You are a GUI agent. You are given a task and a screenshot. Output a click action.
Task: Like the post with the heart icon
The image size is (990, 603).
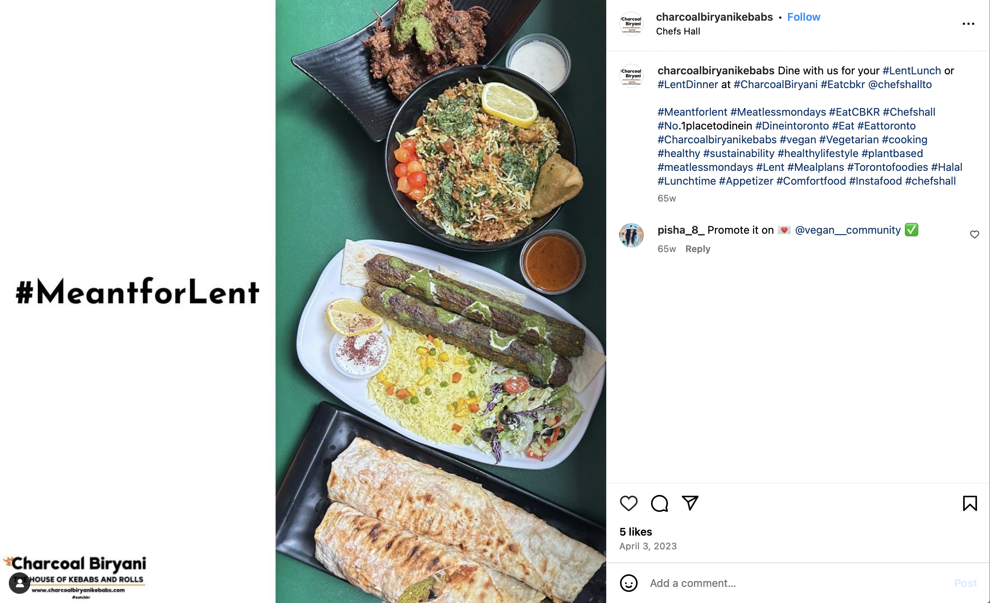(628, 503)
